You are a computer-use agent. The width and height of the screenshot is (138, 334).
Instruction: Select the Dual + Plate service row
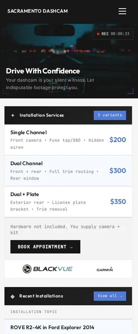(x=68, y=202)
